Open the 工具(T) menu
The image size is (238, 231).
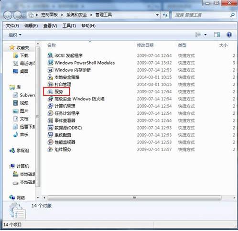coord(69,26)
